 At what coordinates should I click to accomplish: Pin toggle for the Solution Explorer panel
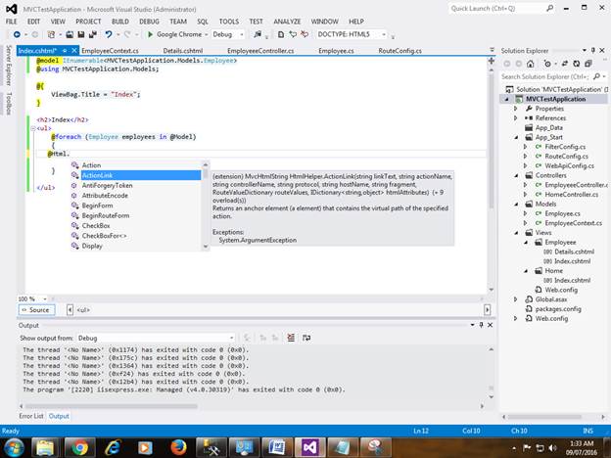592,50
